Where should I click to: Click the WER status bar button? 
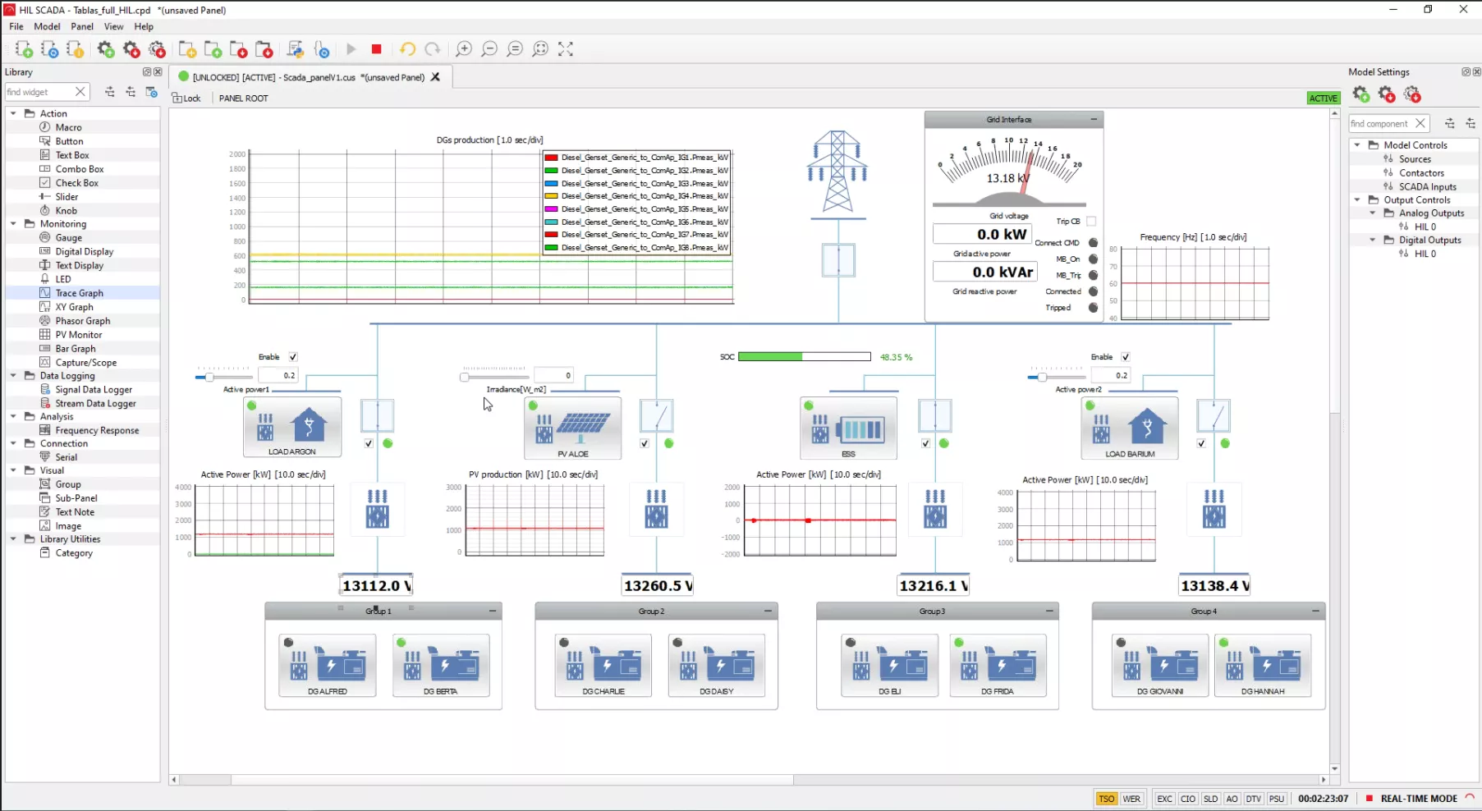click(1131, 799)
